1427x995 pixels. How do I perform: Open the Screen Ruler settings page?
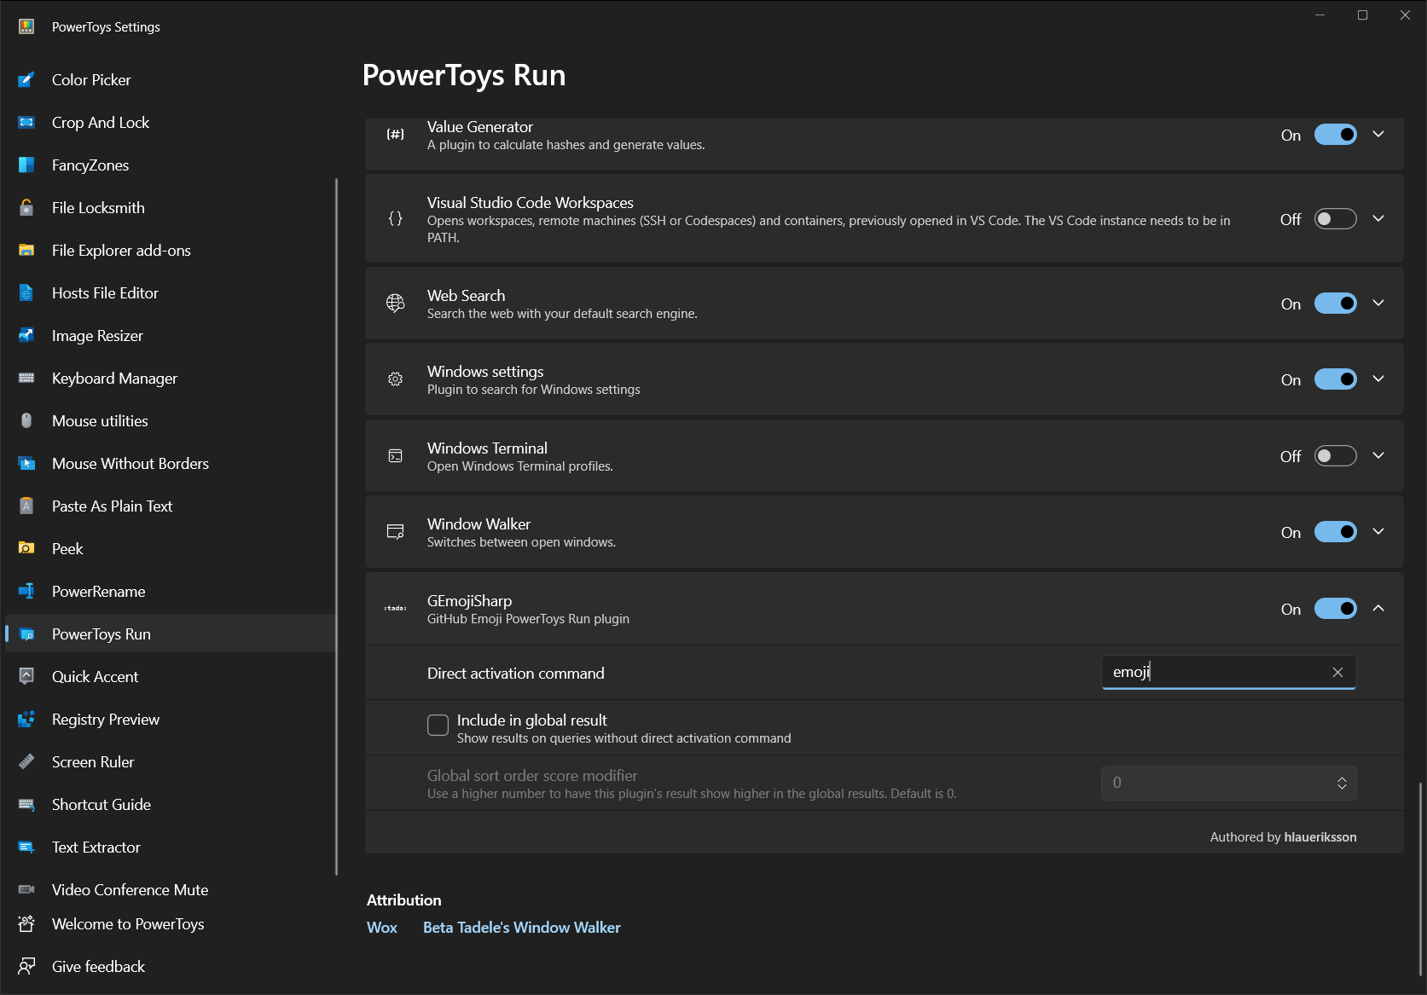click(171, 762)
